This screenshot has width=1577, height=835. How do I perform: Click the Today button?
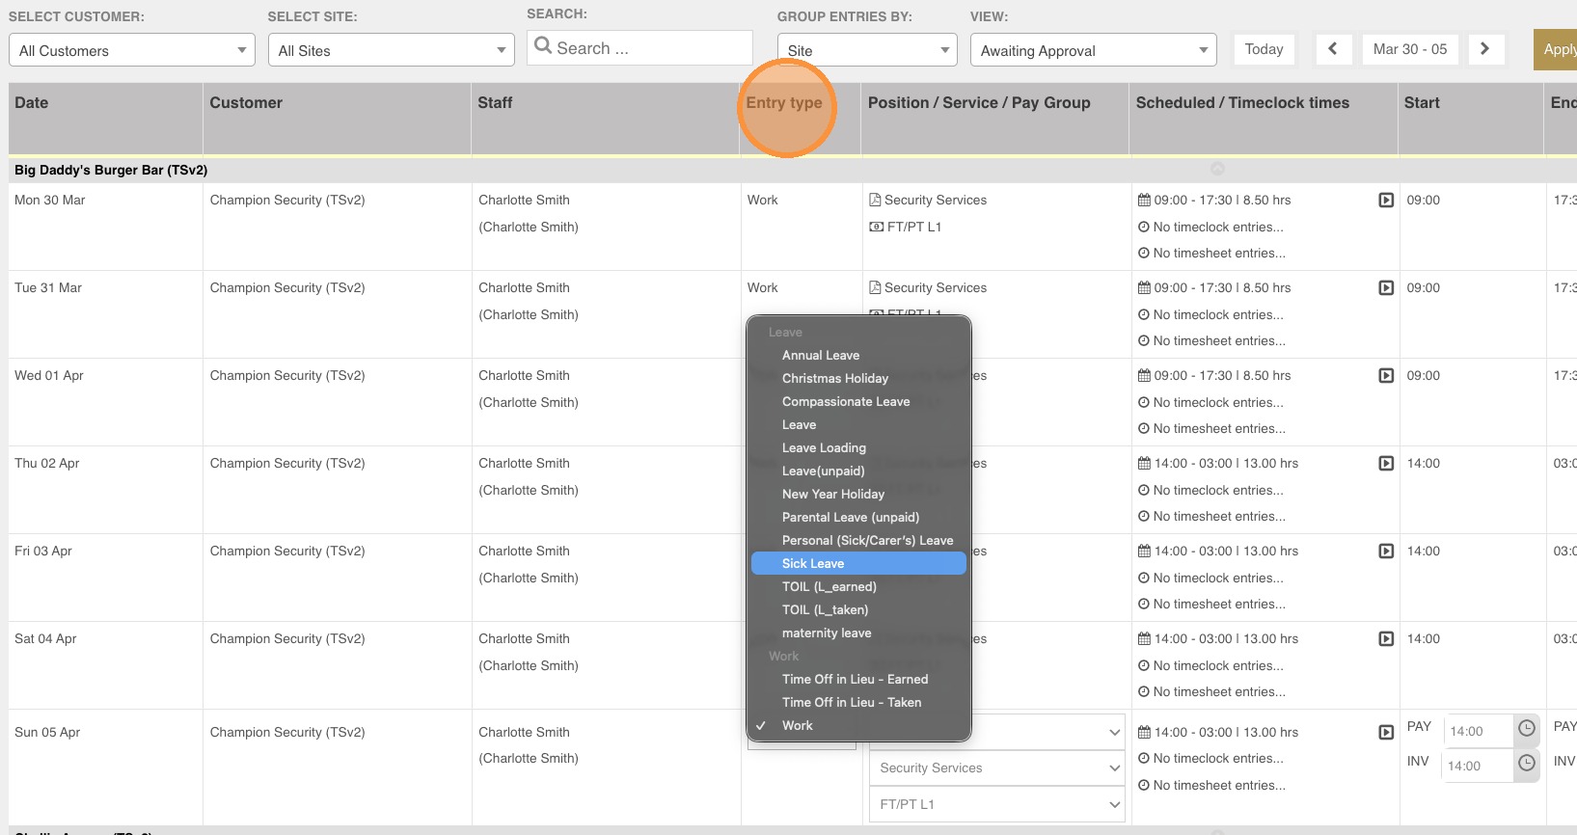click(x=1264, y=49)
